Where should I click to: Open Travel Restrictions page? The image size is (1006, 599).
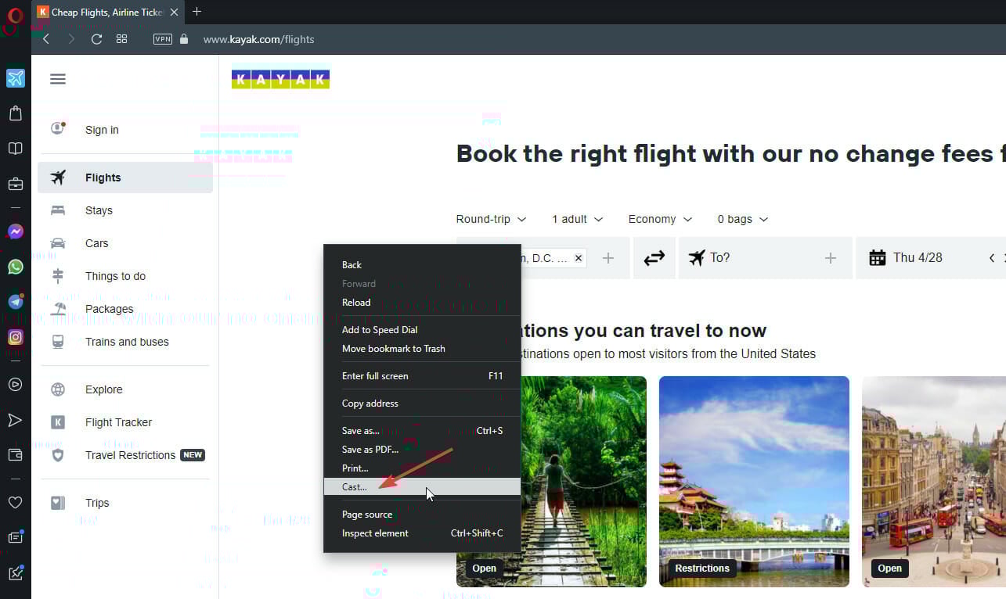point(125,455)
